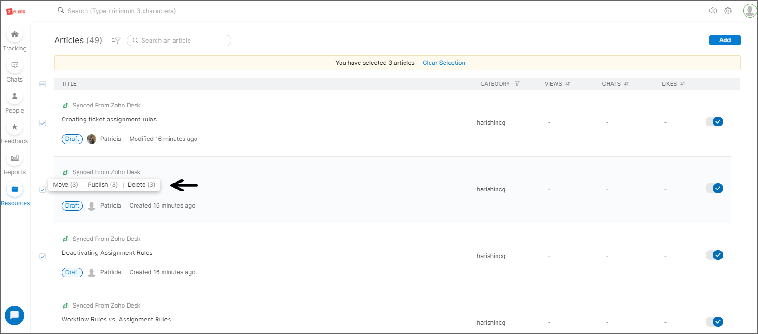Viewport: 758px width, 334px height.
Task: Choose Delete (3) from the bulk actions popup
Action: click(141, 185)
